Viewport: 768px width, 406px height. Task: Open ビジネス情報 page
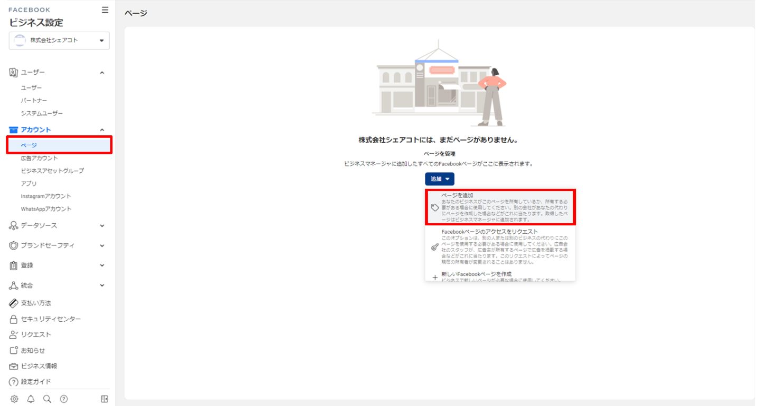click(x=39, y=366)
